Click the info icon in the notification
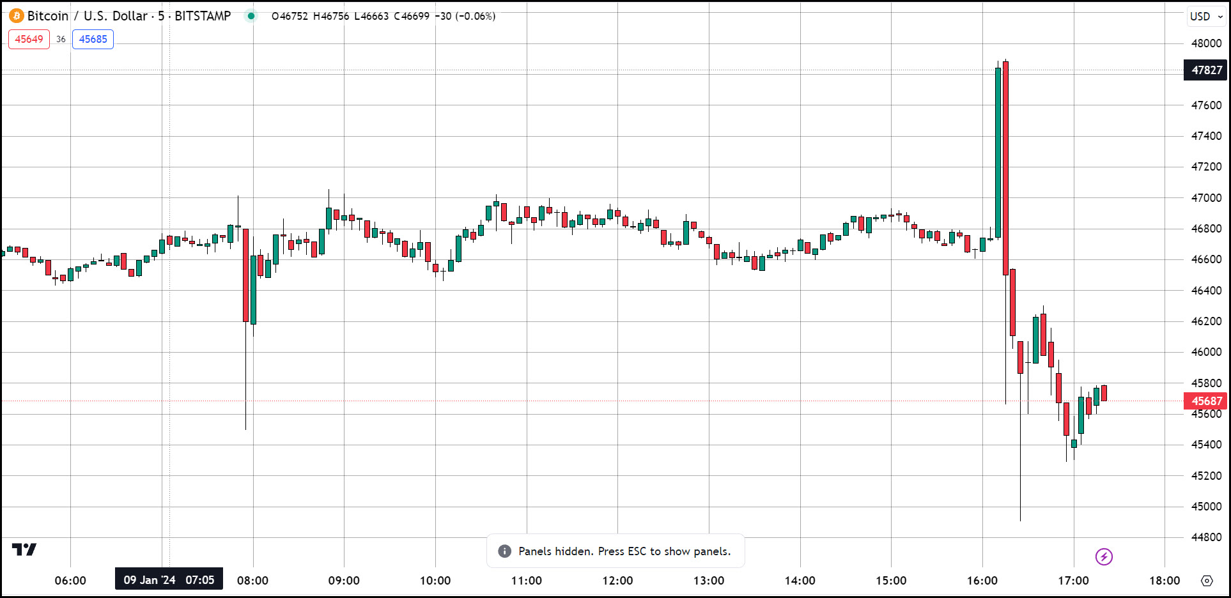The image size is (1231, 598). 504,551
